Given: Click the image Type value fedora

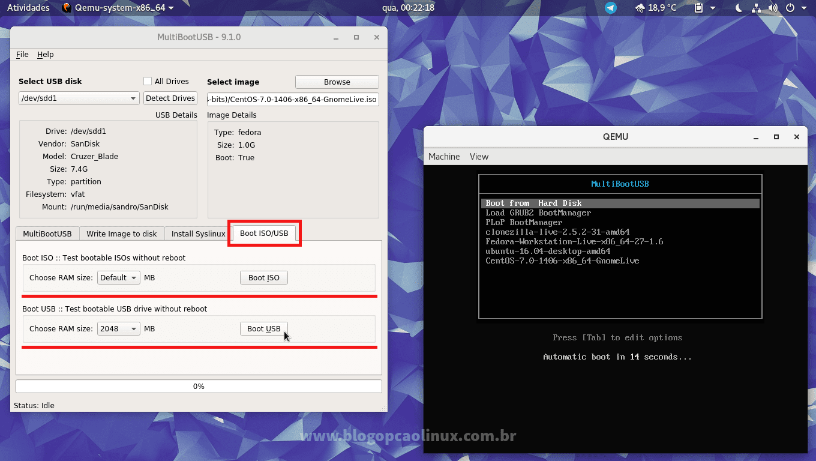Looking at the screenshot, I should coord(250,132).
